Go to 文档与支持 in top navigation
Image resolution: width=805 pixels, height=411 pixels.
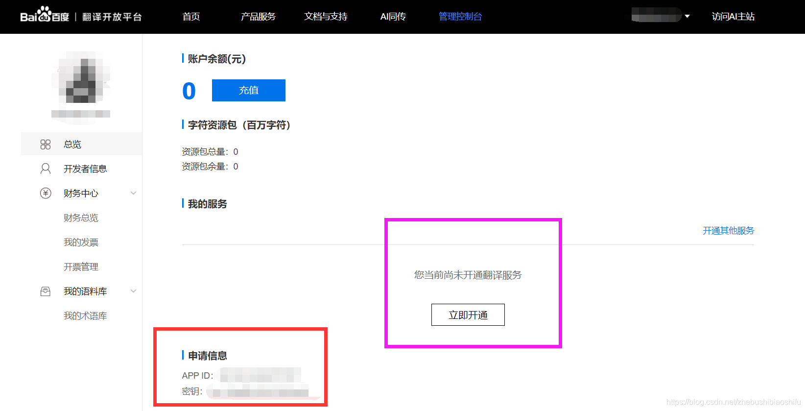tap(326, 17)
